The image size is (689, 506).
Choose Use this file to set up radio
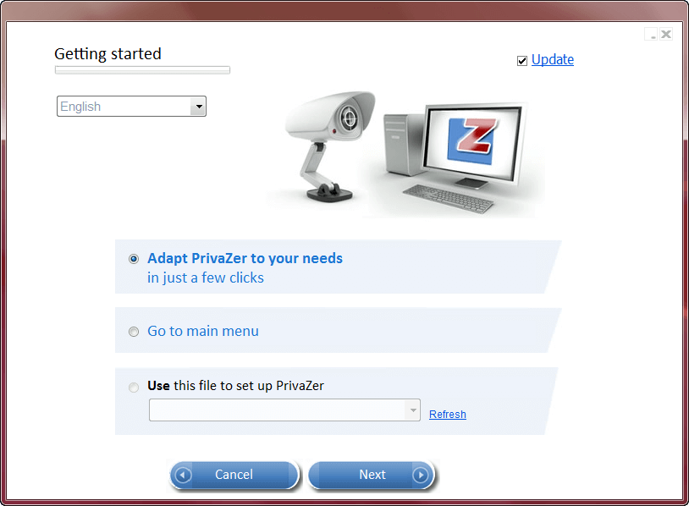pos(134,387)
